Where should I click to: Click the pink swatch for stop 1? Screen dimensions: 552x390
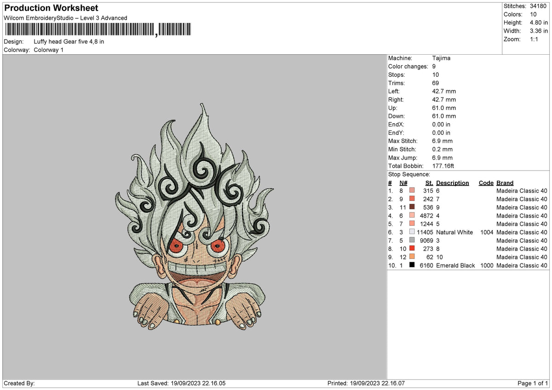(x=411, y=191)
